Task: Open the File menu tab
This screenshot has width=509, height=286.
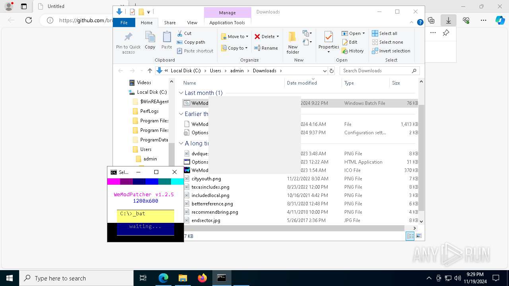Action: [x=124, y=23]
